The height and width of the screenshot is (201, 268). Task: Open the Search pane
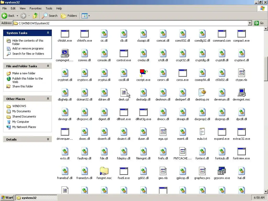pyautogui.click(x=49, y=16)
